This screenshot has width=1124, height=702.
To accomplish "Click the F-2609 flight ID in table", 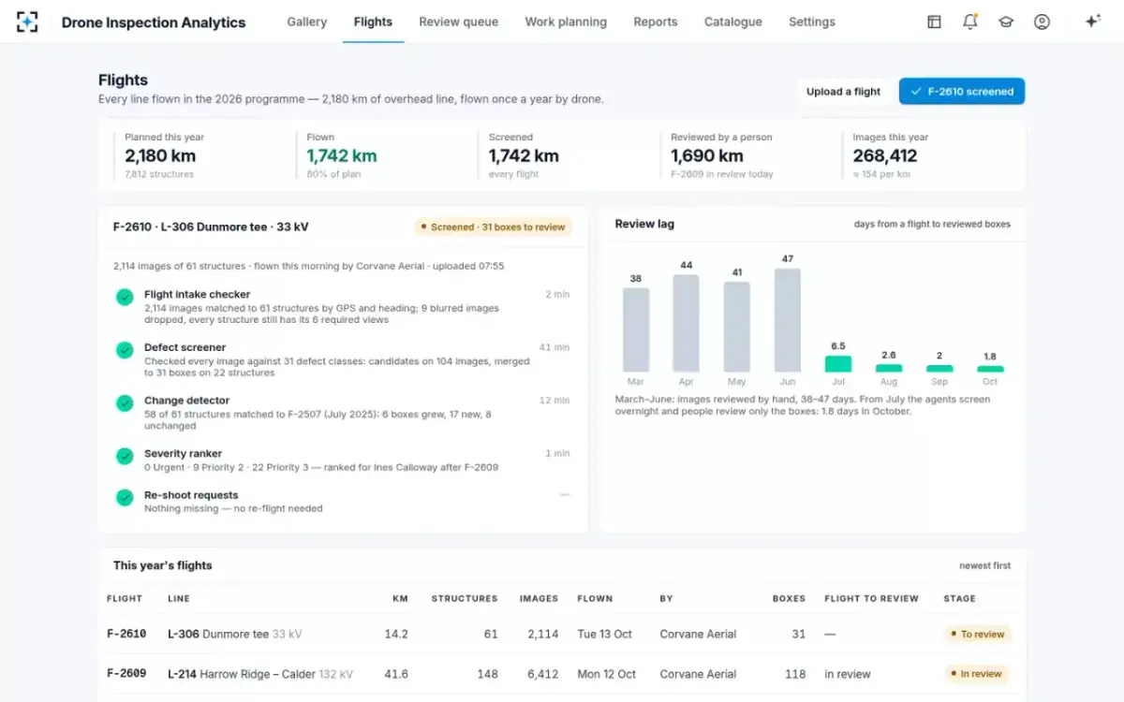I will coord(126,674).
